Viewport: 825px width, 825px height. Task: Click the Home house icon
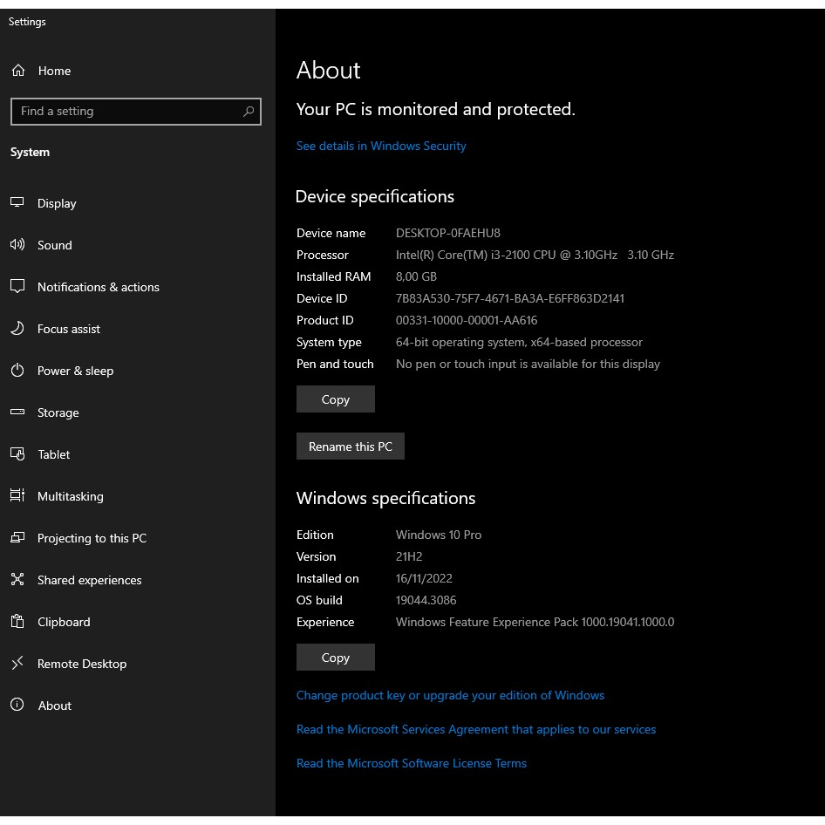point(18,71)
